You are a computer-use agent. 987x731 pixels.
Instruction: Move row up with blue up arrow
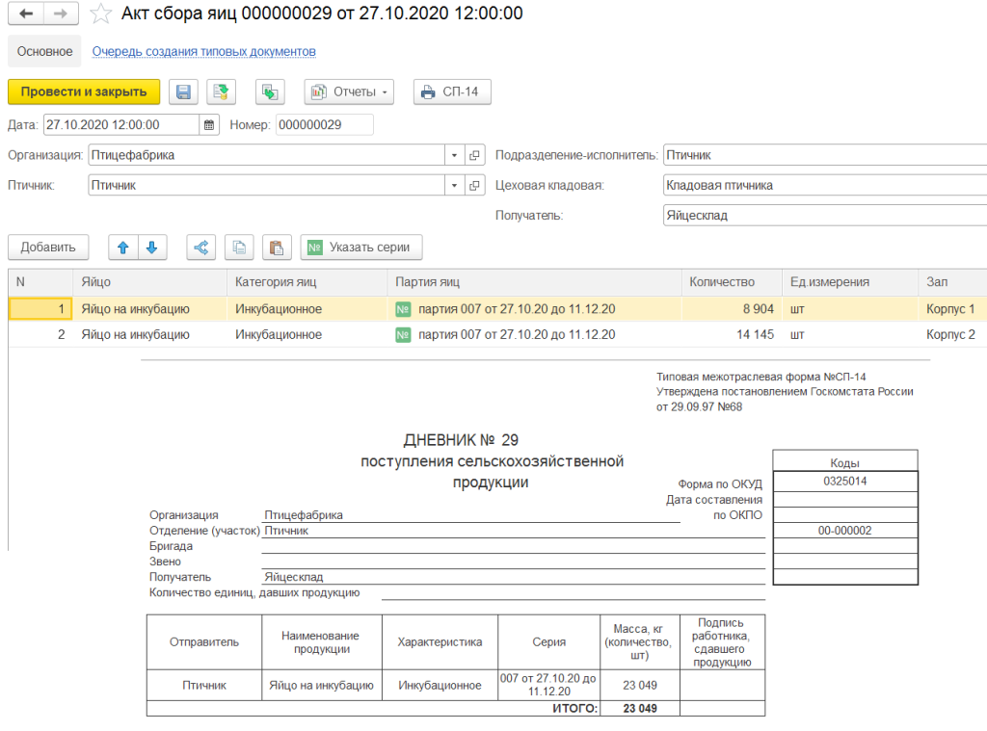click(122, 248)
